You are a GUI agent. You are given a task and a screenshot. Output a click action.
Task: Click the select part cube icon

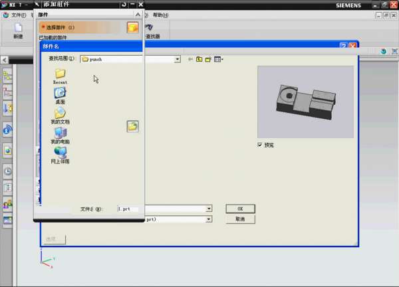132,27
